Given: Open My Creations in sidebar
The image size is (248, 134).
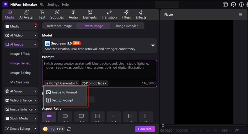Looking at the screenshot, I should point(20,82).
